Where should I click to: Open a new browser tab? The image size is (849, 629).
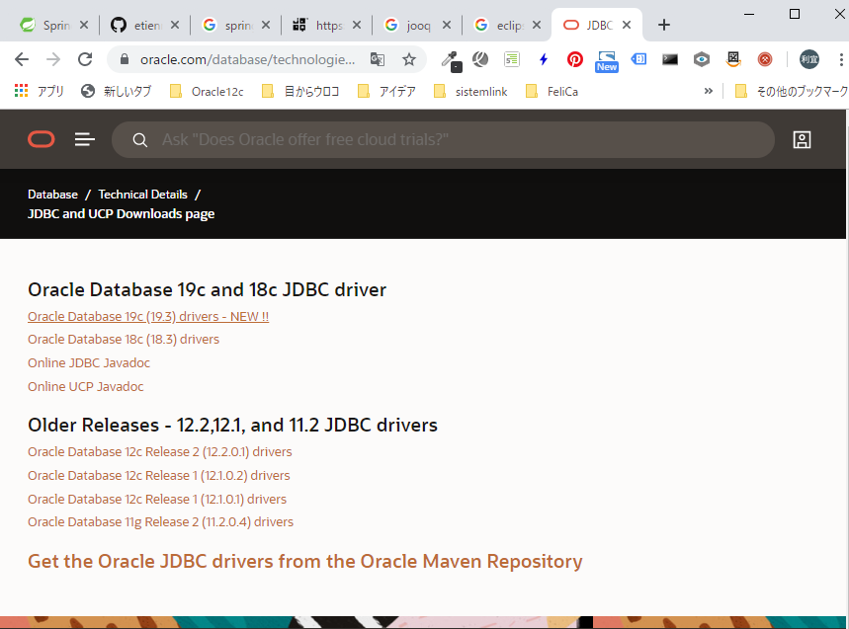click(664, 25)
